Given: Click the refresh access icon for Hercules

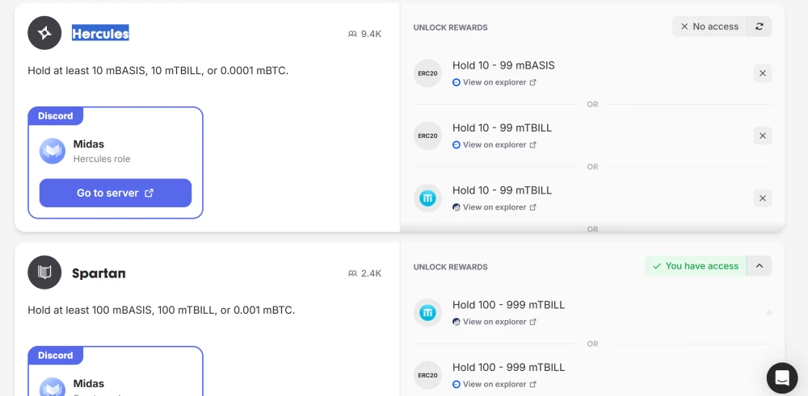Looking at the screenshot, I should pos(760,27).
